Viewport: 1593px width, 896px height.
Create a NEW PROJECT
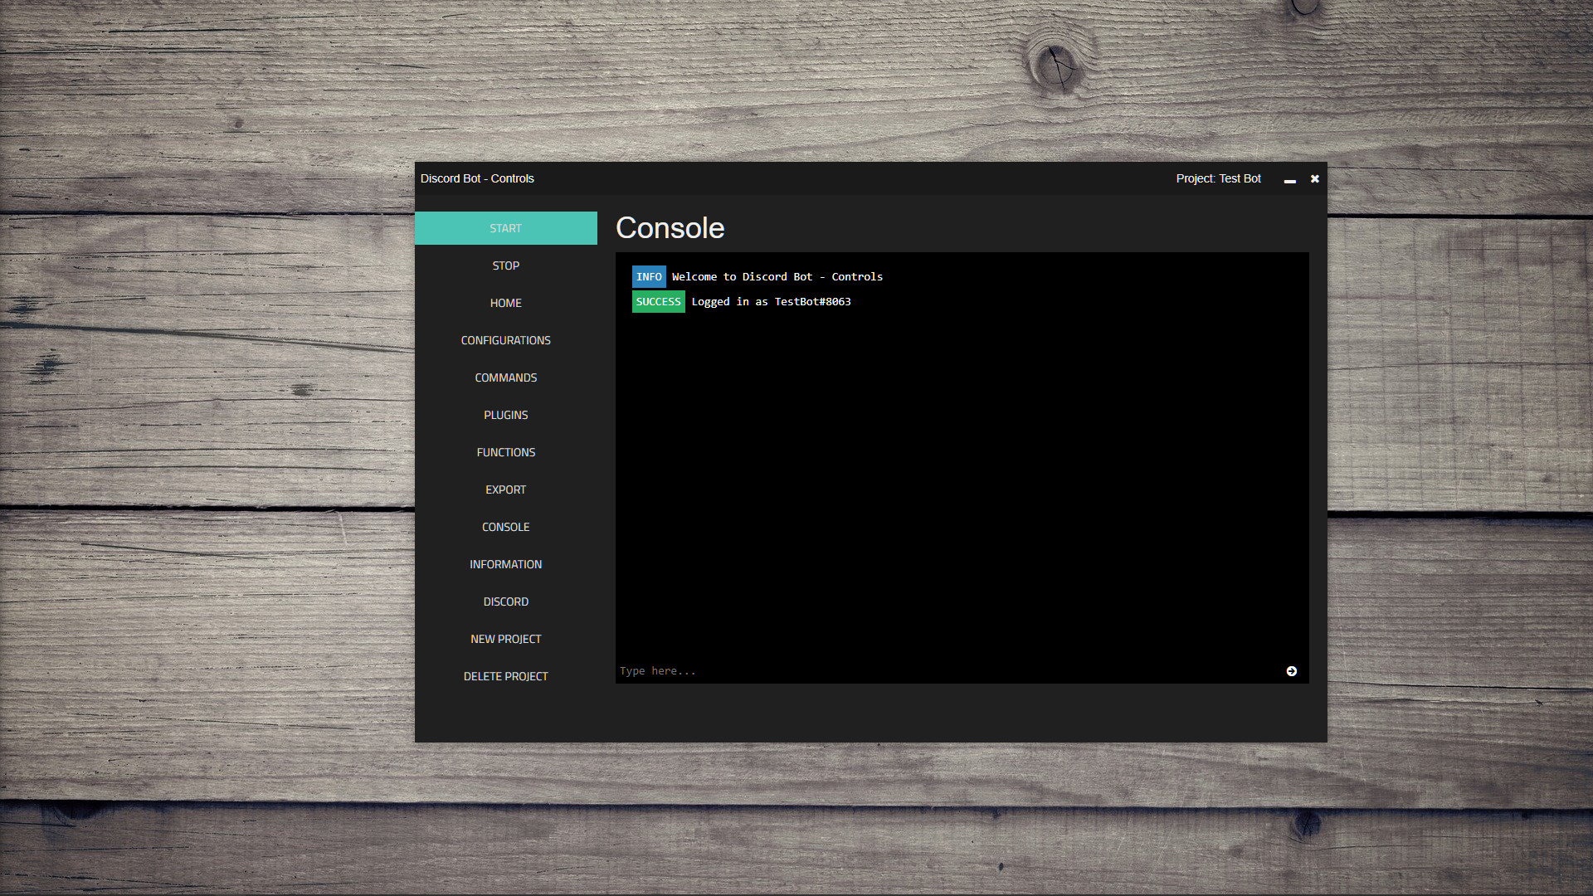coord(506,639)
